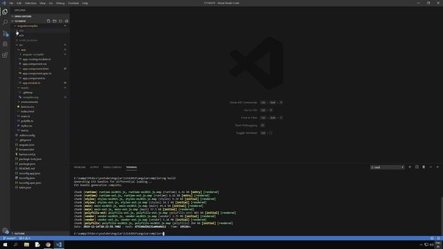Screen dimensions: 443x249
Task: Click the git branch in status bar
Action: coord(9,238)
